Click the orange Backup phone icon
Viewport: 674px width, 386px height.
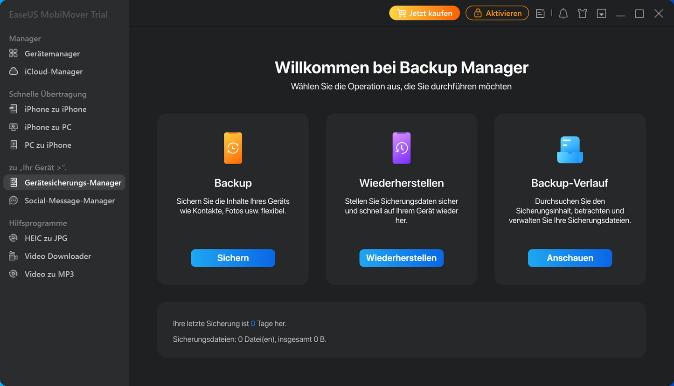click(233, 148)
